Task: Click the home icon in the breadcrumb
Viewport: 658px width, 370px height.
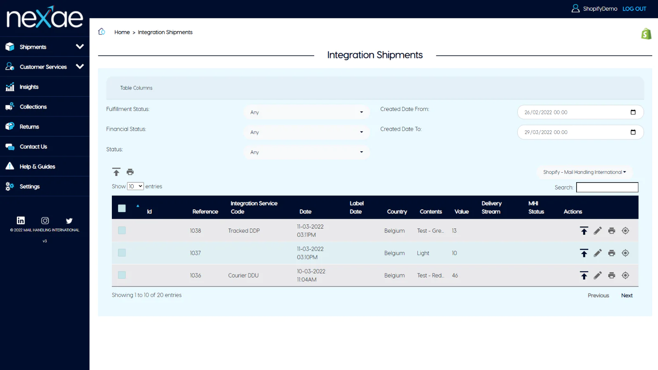Action: point(102,32)
